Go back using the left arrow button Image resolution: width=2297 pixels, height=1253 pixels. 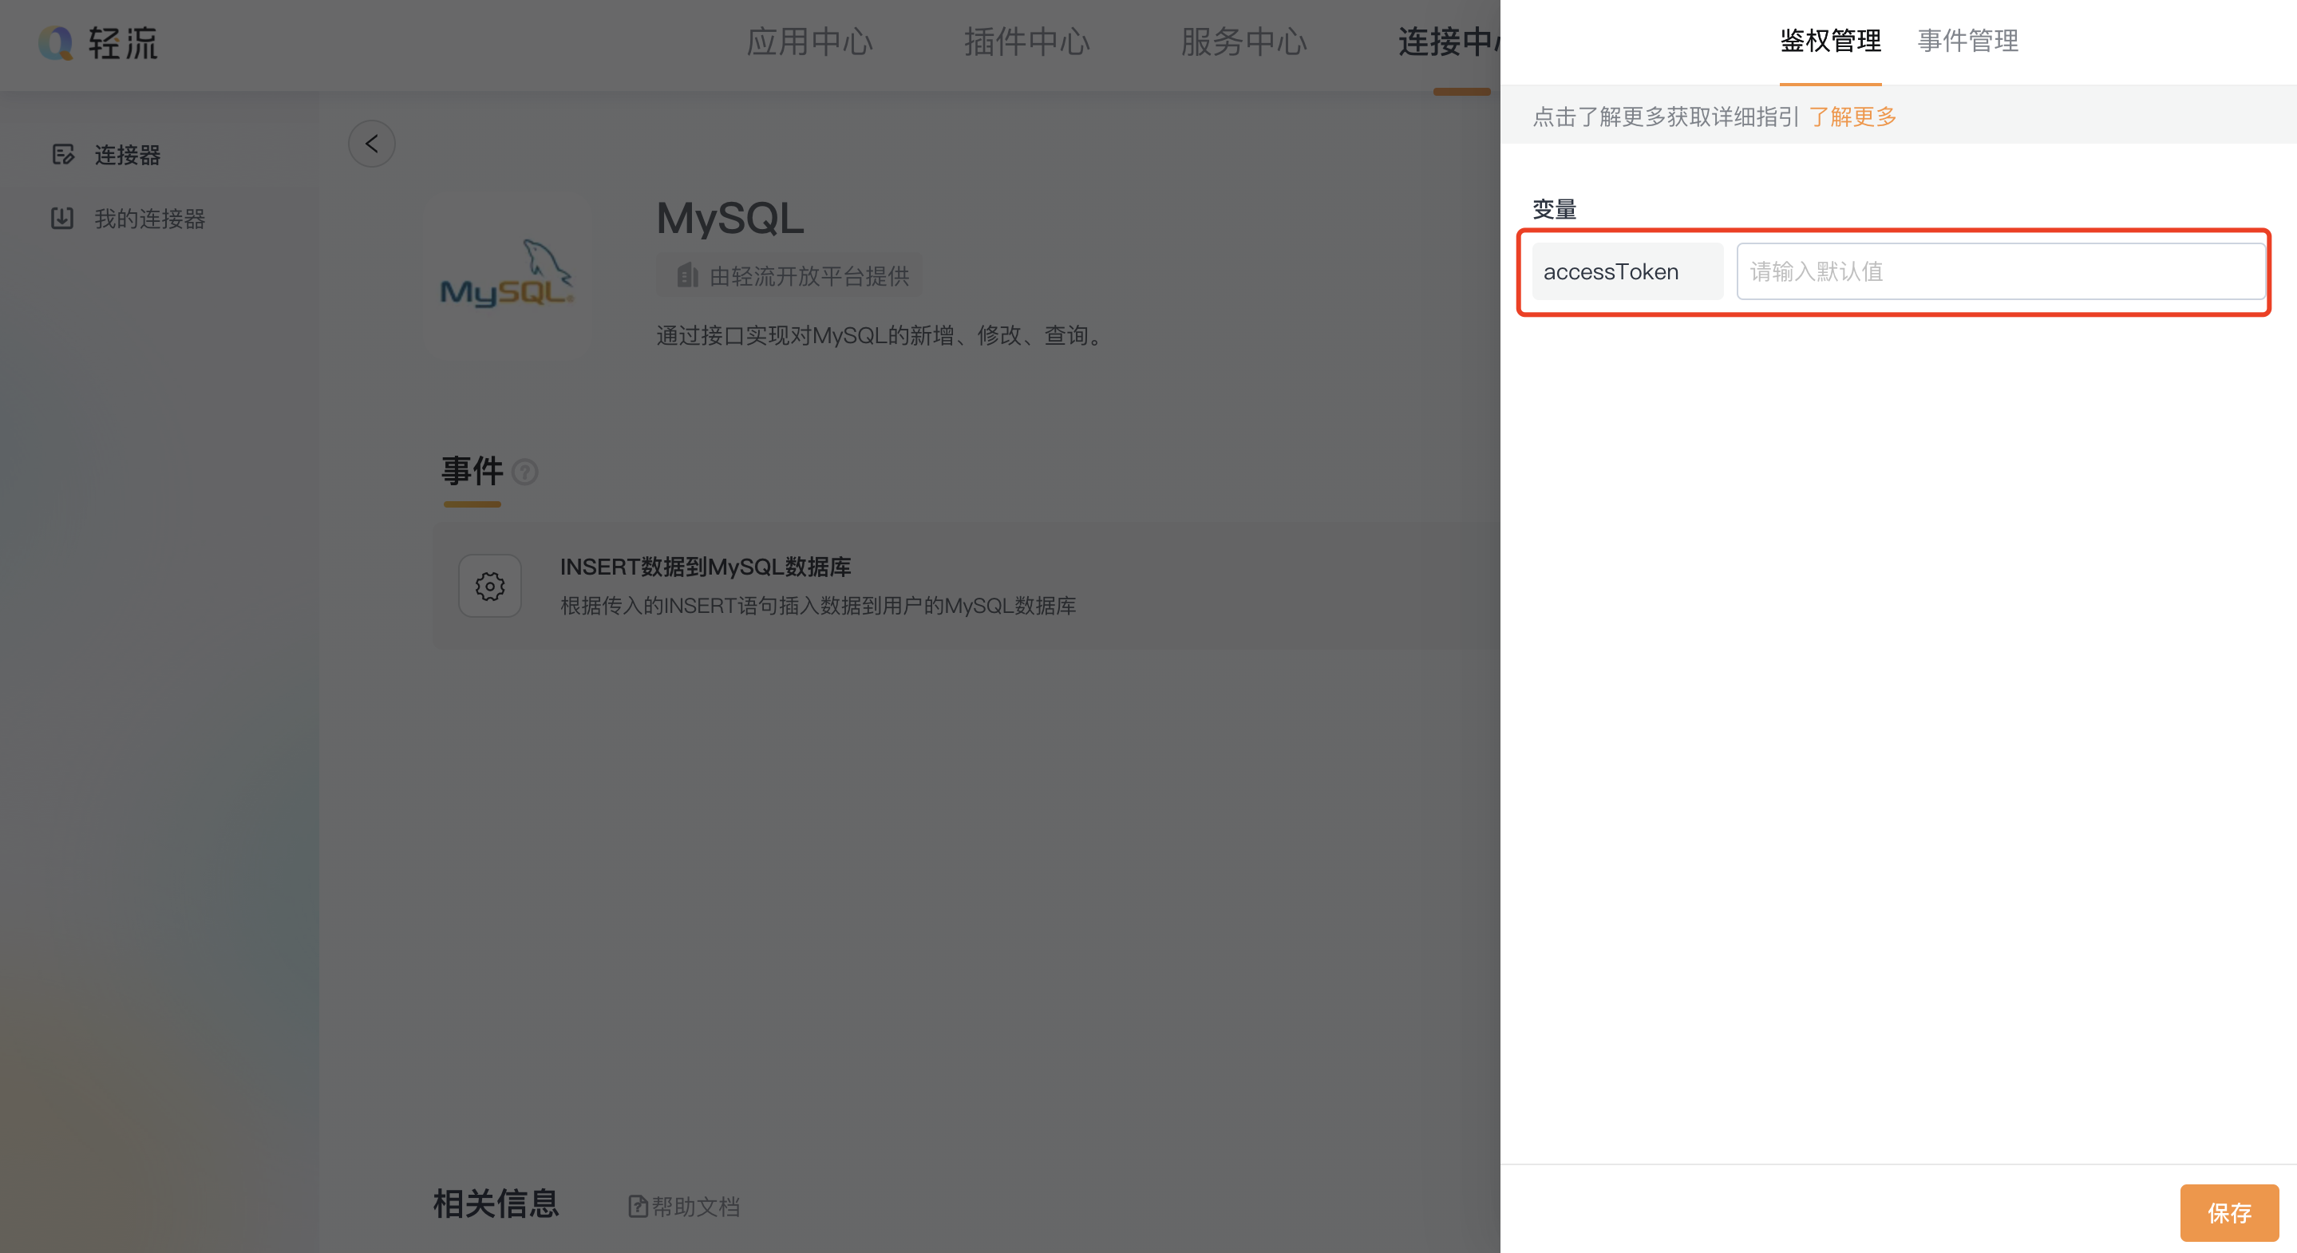click(x=371, y=144)
